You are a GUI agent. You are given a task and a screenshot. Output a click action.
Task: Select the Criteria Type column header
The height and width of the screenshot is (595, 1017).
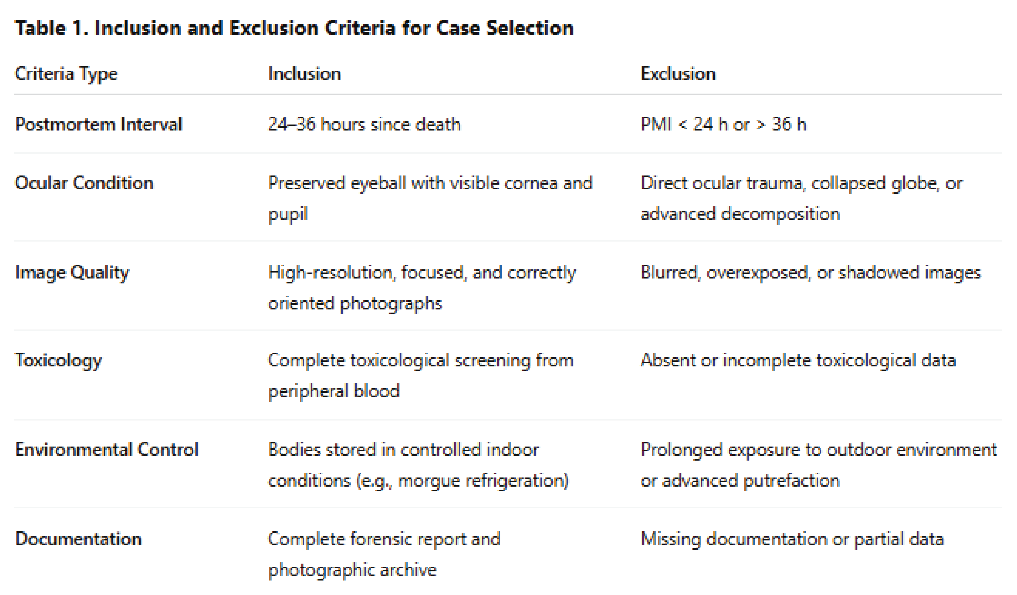66,74
